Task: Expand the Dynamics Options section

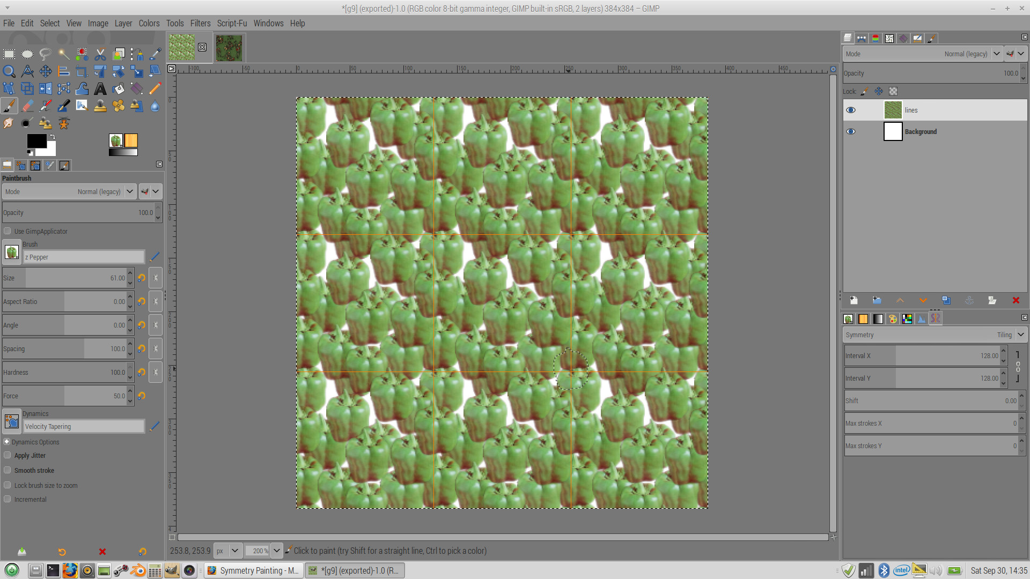Action: (x=7, y=442)
